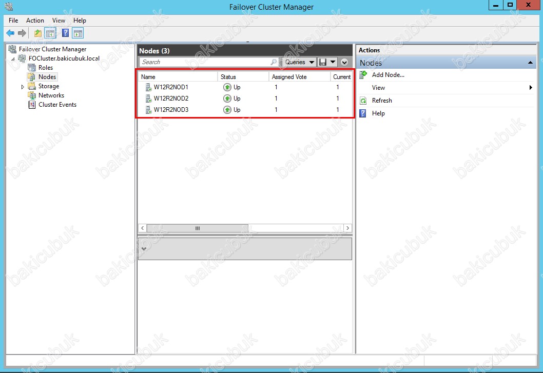Viewport: 543px width, 373px height.
Task: Click the magnifier icon in Search box
Action: tap(274, 62)
